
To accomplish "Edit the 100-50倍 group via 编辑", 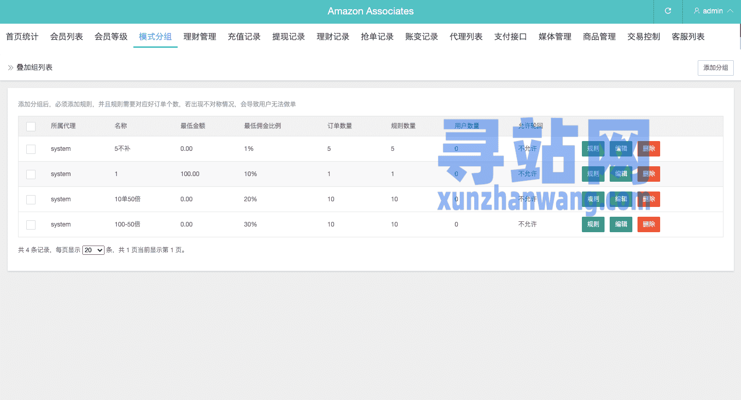I will point(621,224).
